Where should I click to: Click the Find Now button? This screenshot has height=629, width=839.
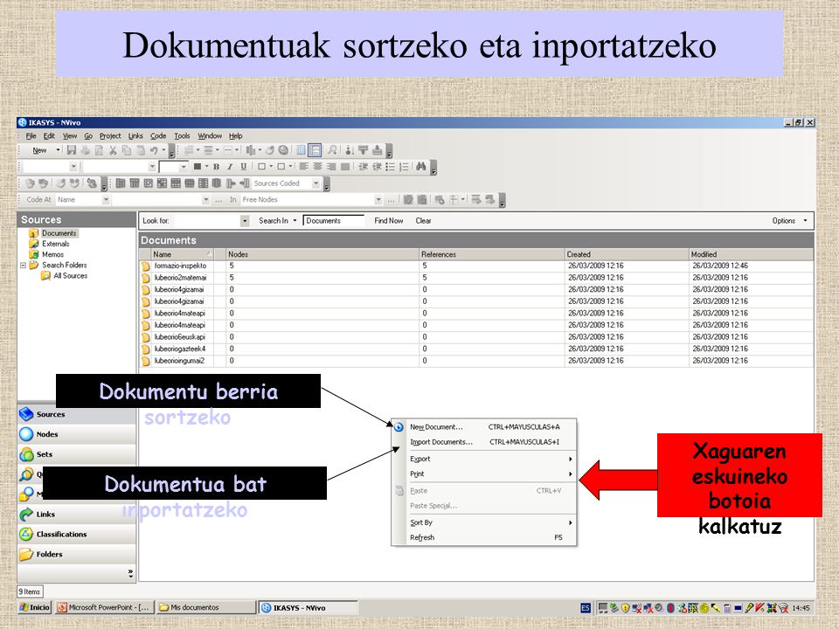(x=388, y=221)
